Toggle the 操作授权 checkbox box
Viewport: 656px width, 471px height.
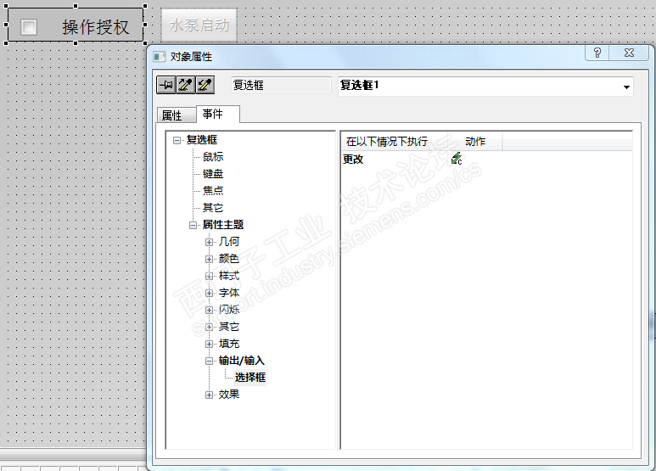tap(29, 27)
